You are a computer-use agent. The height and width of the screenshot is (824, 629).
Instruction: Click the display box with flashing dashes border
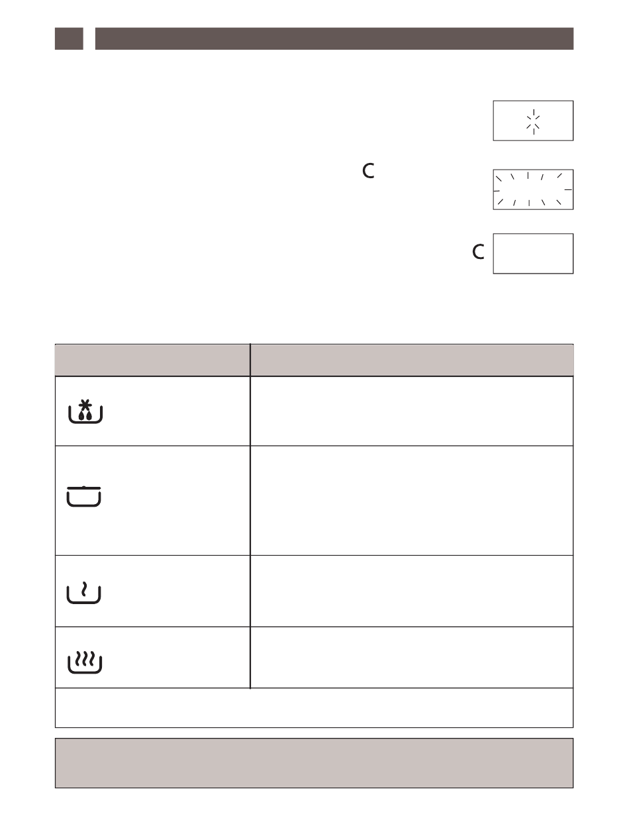tap(533, 189)
